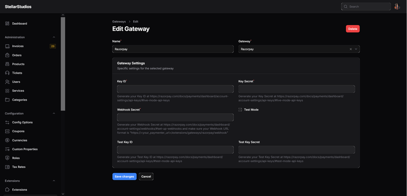This screenshot has width=407, height=196.
Task: Click the Currencies dollar icon
Action: (x=7, y=140)
